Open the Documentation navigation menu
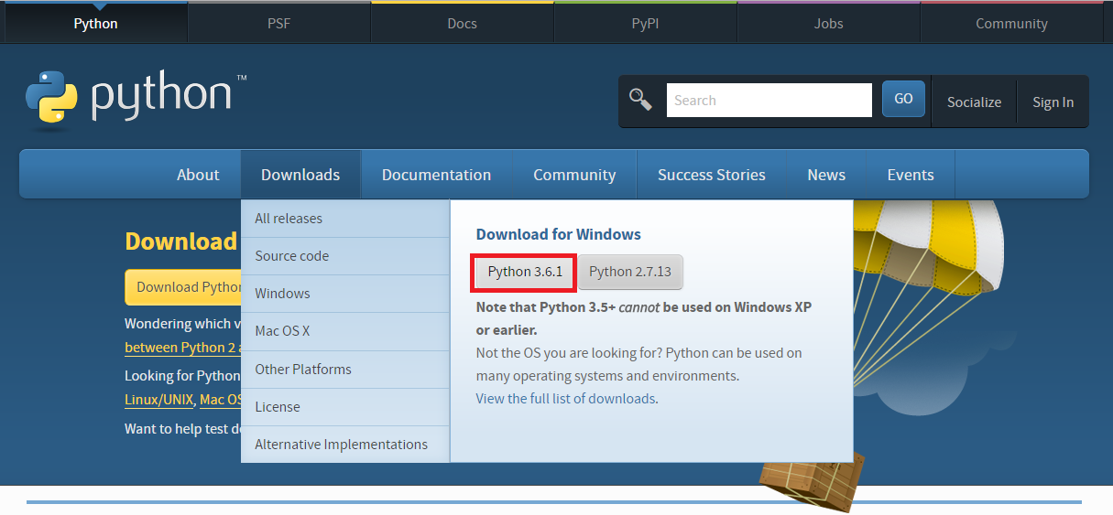 point(436,175)
